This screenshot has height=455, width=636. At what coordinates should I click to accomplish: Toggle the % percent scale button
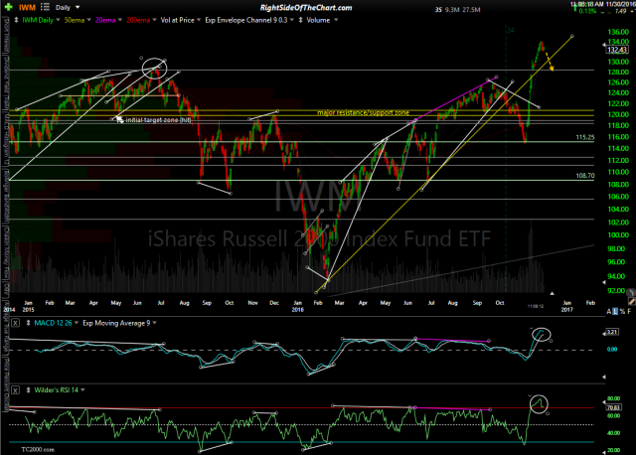tap(622, 311)
